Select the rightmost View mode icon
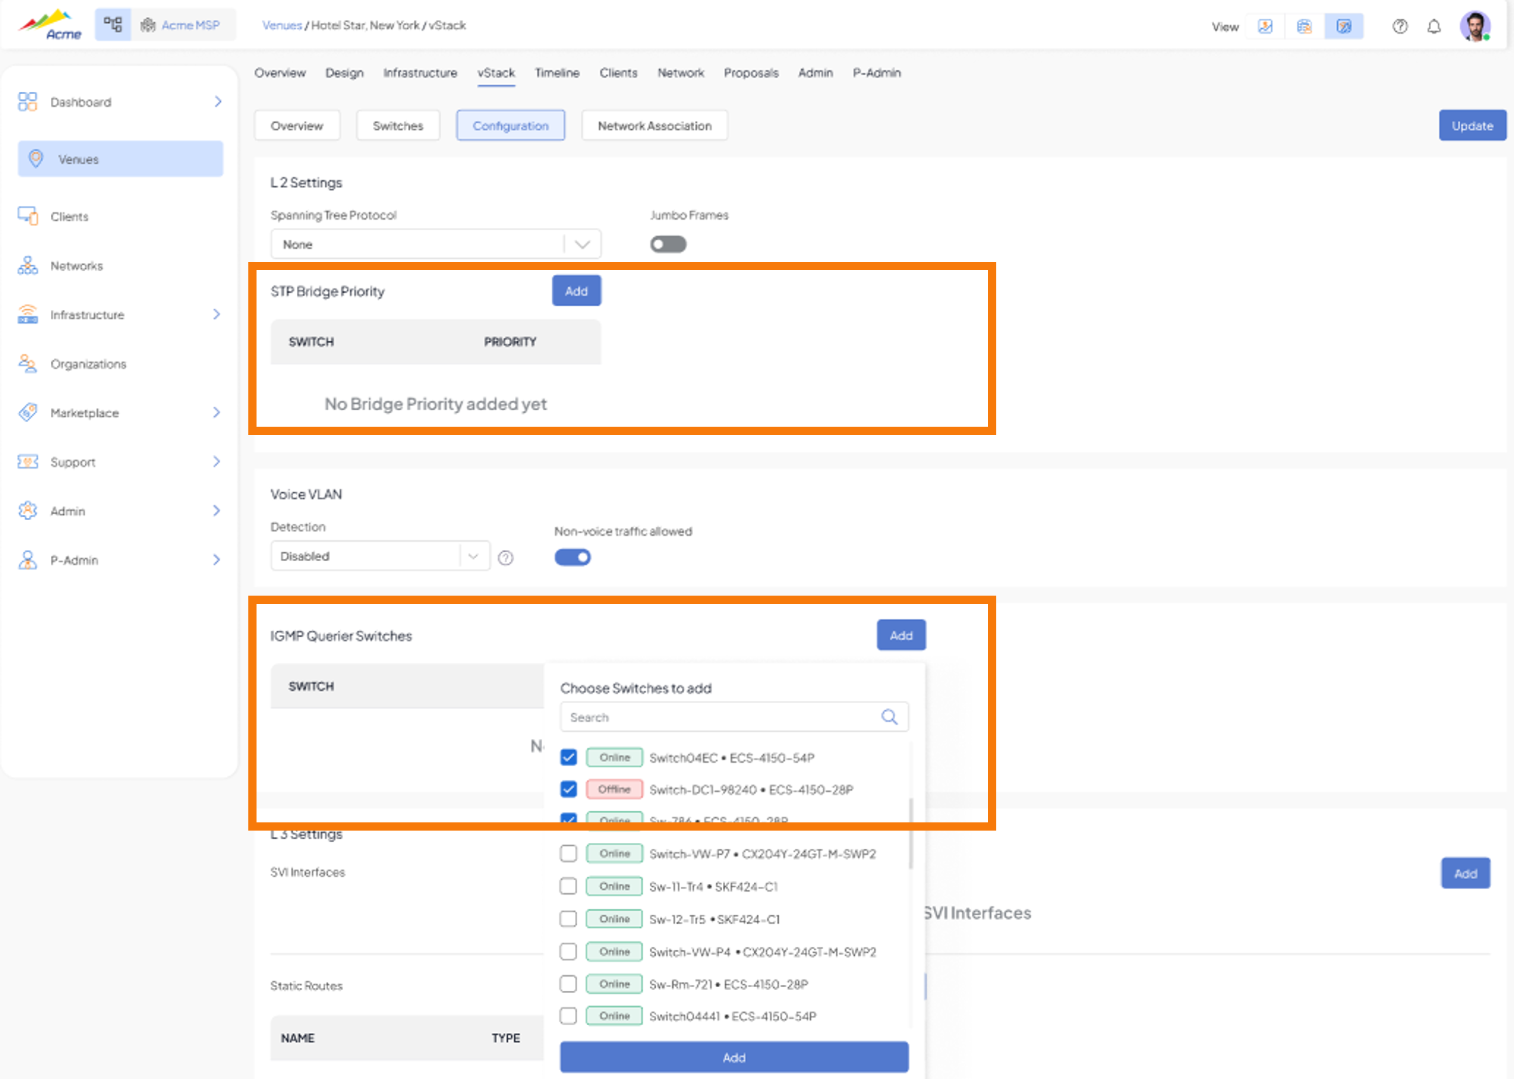 [1343, 26]
